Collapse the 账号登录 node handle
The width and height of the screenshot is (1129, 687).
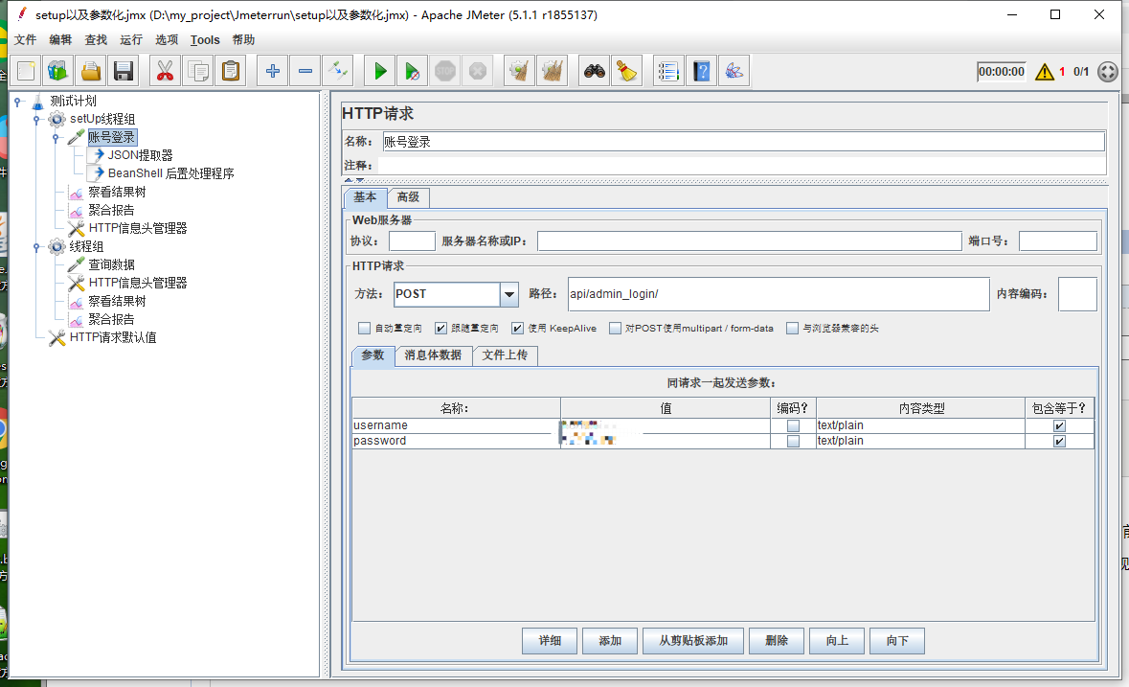pos(56,138)
